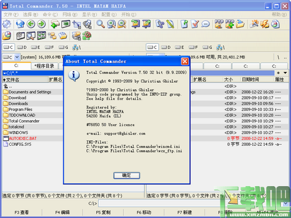
Task: Sort left panel by 扩展名 column header
Action: 55,80
